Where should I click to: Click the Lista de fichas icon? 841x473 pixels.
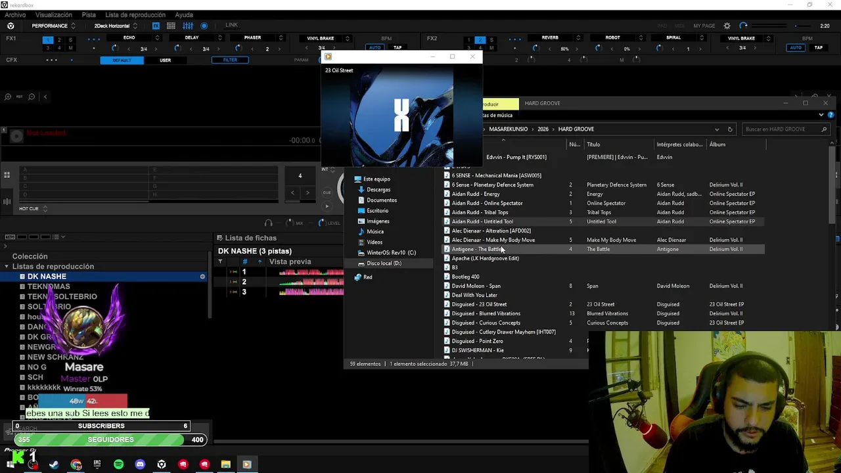pos(219,238)
